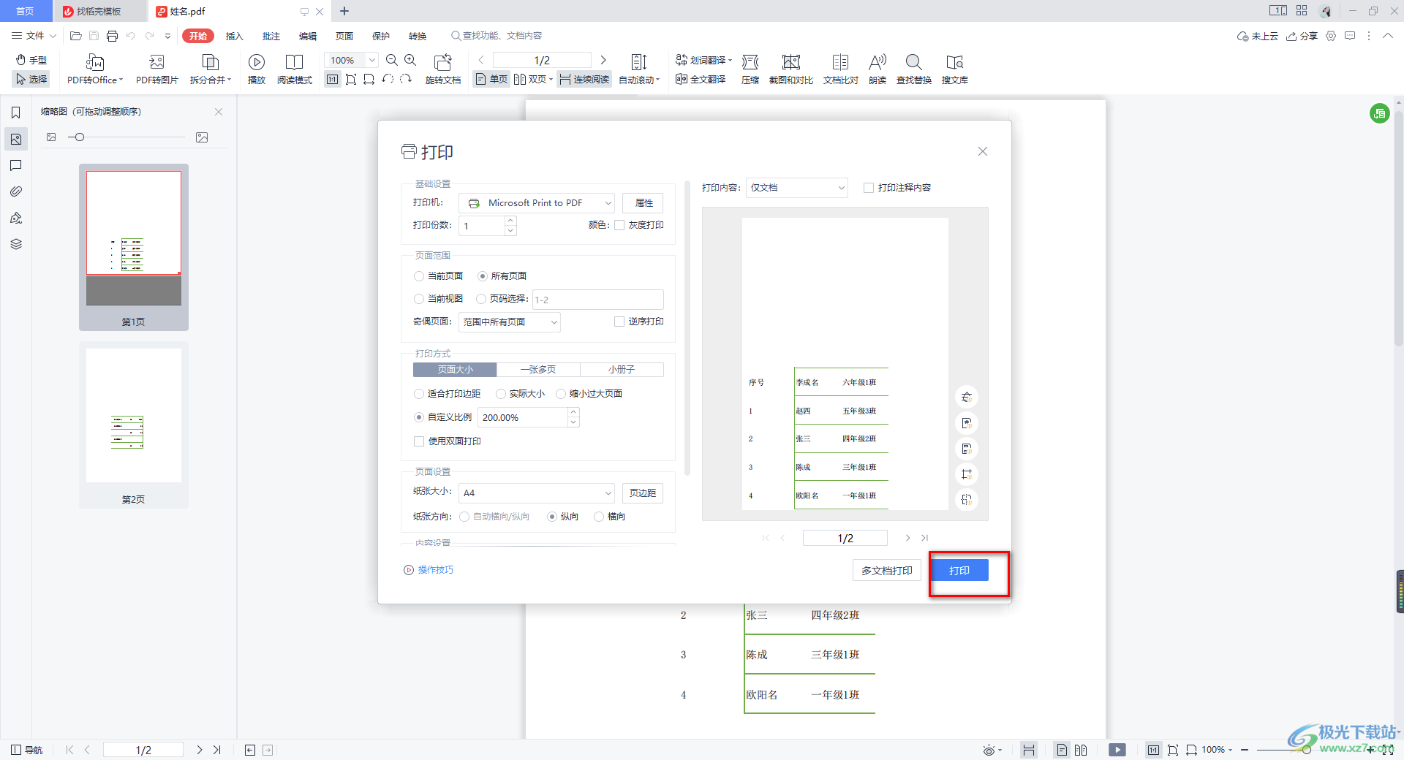Click the 页码选择 range input field
The height and width of the screenshot is (760, 1404).
(x=598, y=300)
